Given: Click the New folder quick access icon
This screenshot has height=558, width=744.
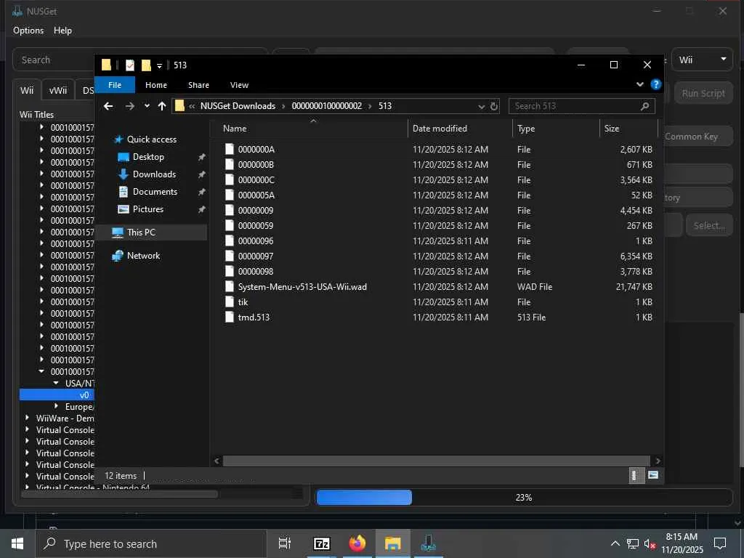Looking at the screenshot, I should click(146, 65).
